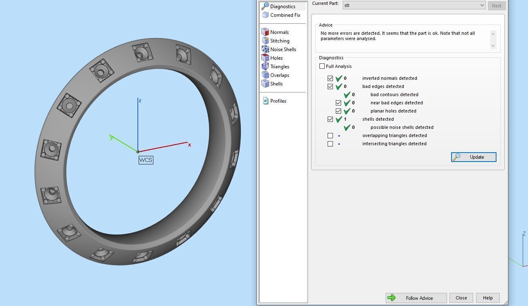This screenshot has width=528, height=306.
Task: Click the Diagnostics magnifier icon
Action: pos(265,6)
